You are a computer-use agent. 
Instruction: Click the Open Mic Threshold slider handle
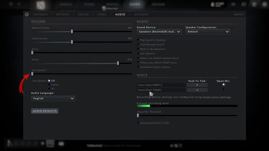[x=138, y=115]
